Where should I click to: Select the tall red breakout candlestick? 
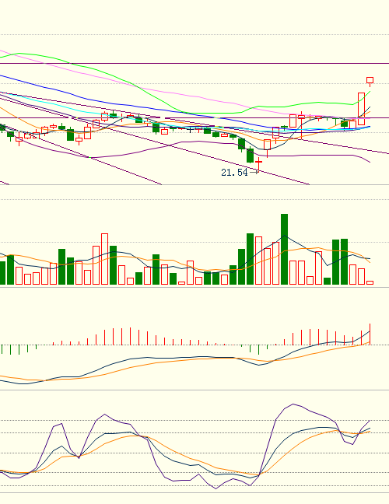pyautogui.click(x=361, y=109)
